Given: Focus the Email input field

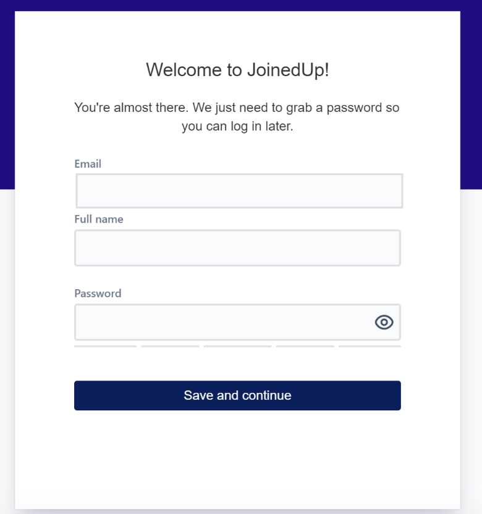Looking at the screenshot, I should click(239, 191).
